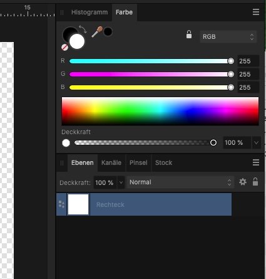Open layer blend options gear icon

click(x=243, y=182)
